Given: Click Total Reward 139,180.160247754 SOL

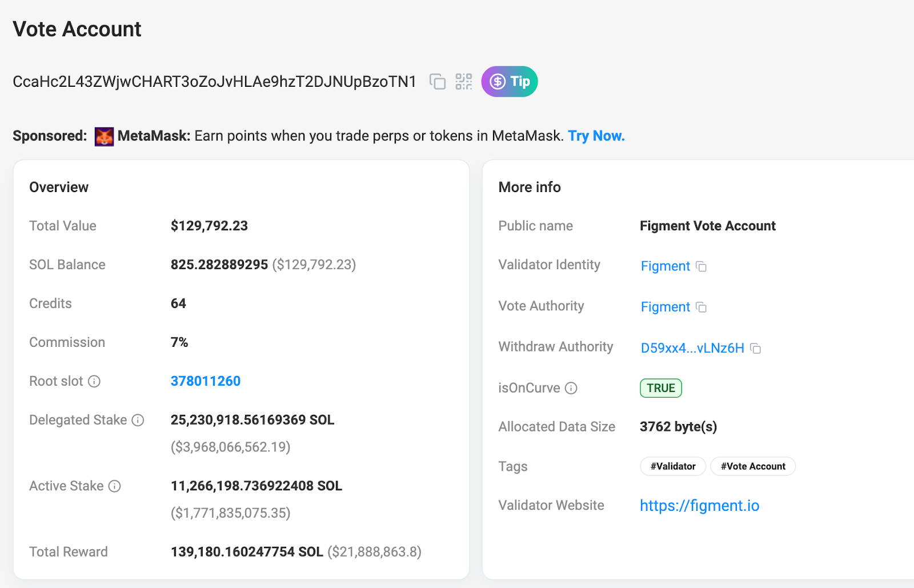Looking at the screenshot, I should [247, 552].
